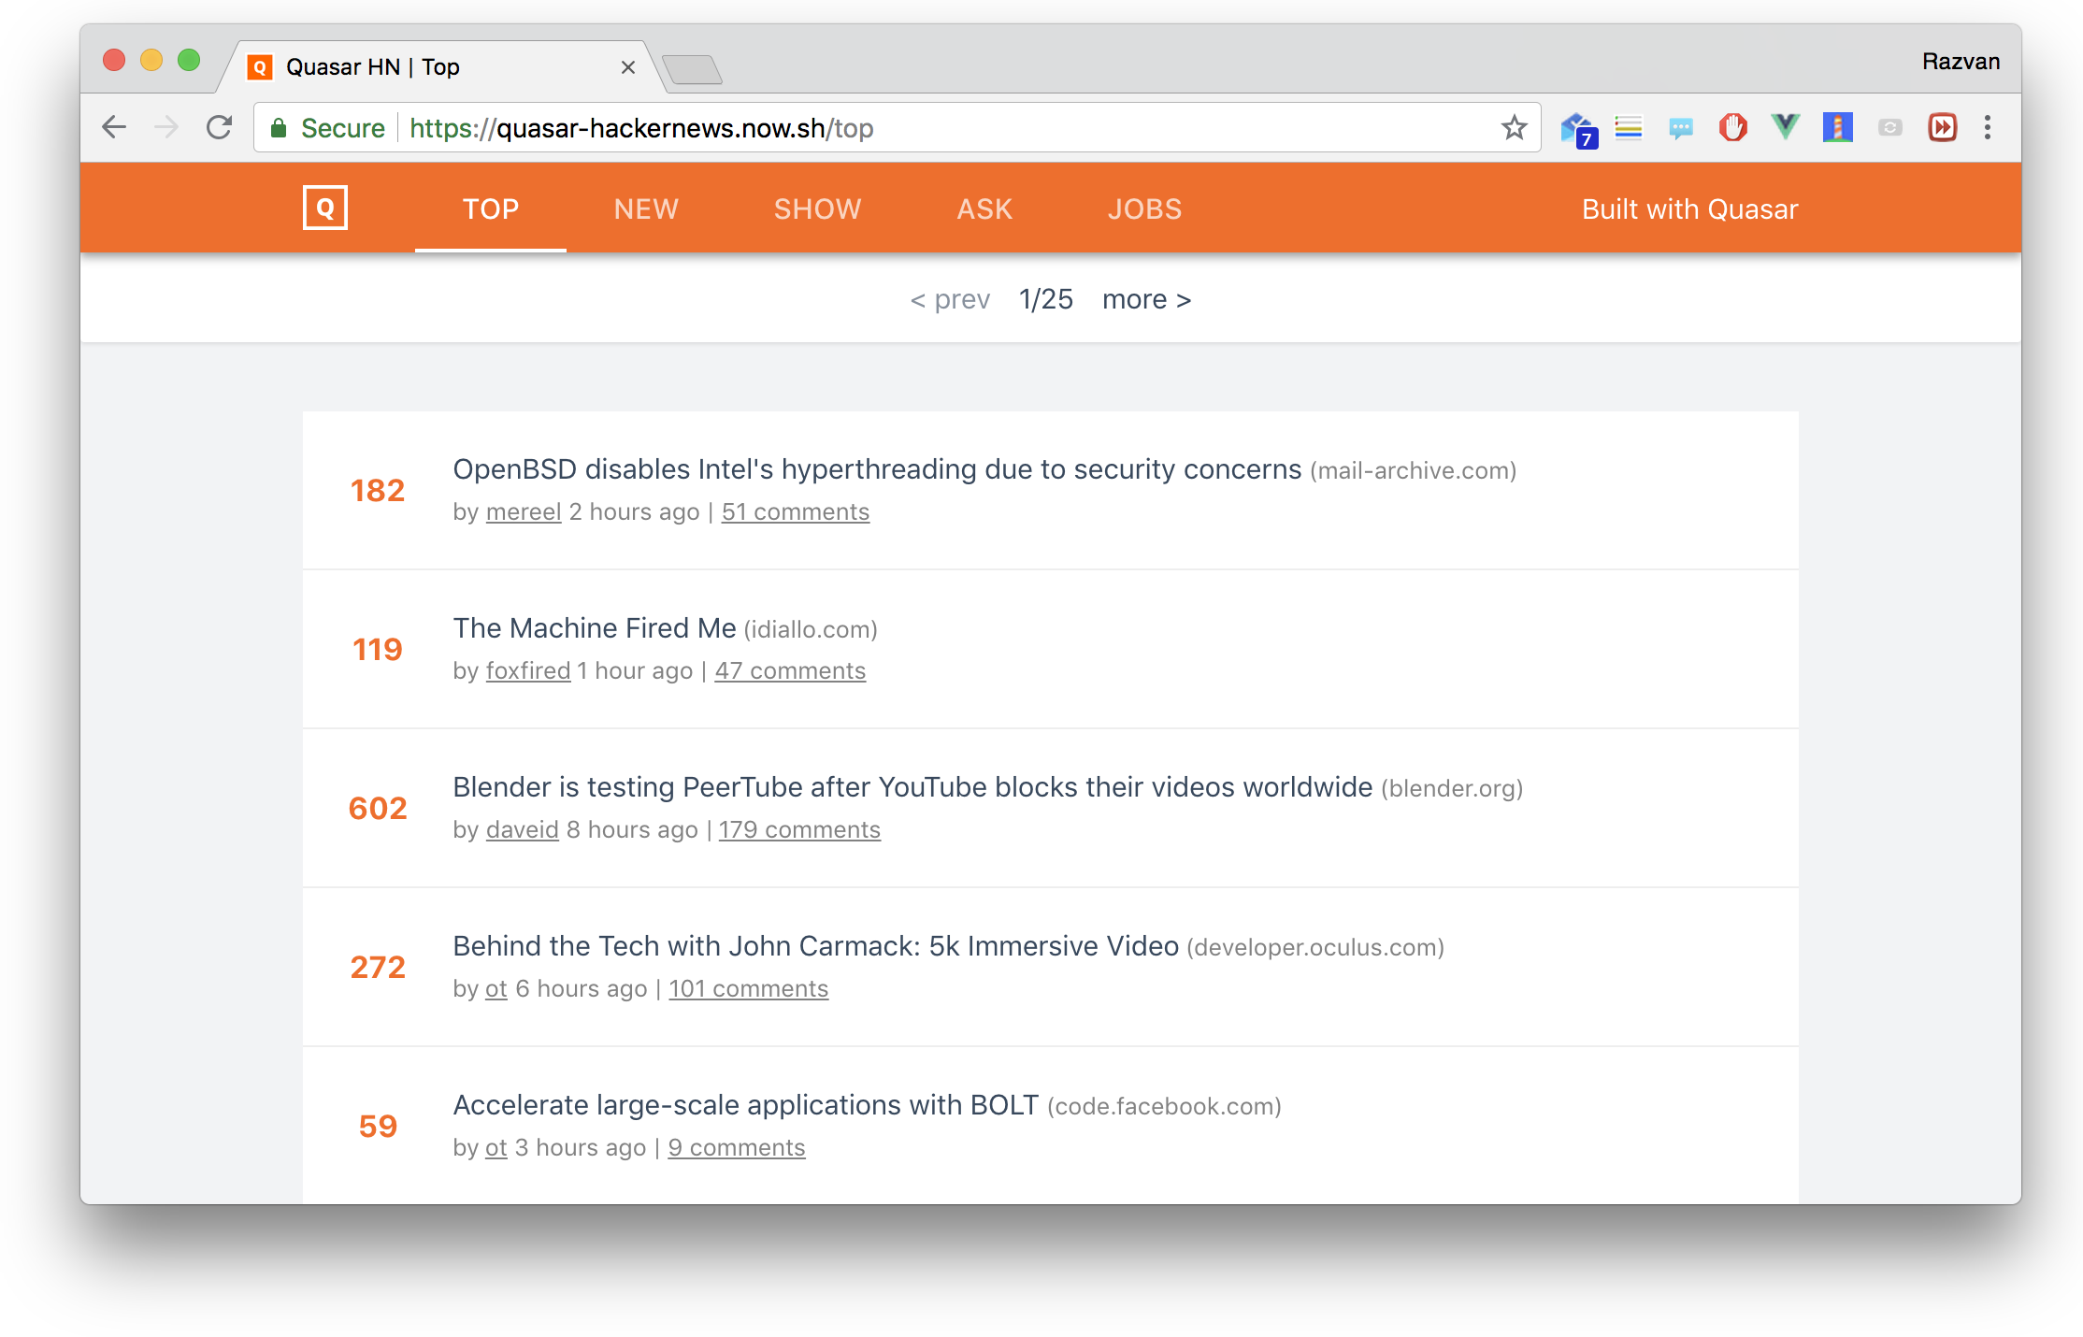Viewport: 2083px width, 1337px height.
Task: Open the OpenBSD disables hyperthreading story
Action: pyautogui.click(x=877, y=469)
